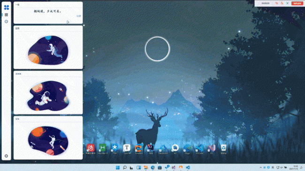Open the Windows Start menu on the taskbar

click(118, 168)
